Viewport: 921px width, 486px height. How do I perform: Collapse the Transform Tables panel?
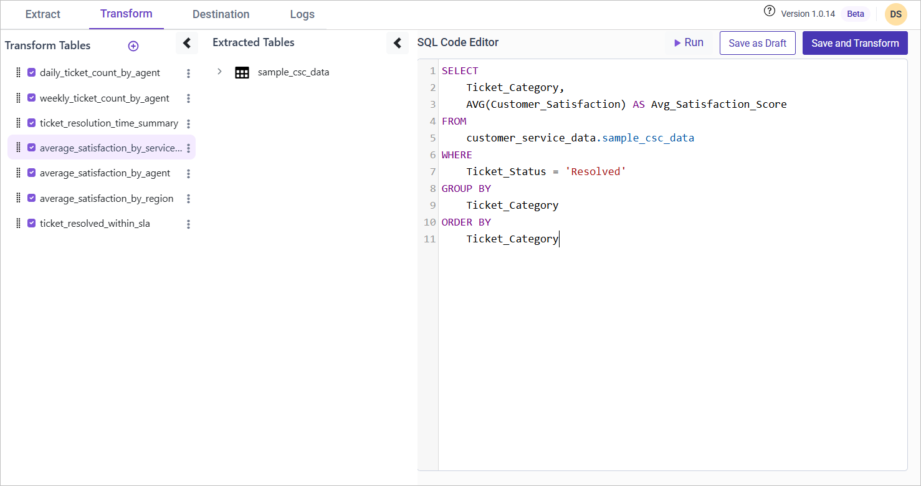click(x=187, y=43)
